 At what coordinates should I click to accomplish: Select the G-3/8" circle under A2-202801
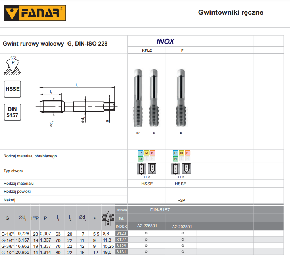pos(182,245)
